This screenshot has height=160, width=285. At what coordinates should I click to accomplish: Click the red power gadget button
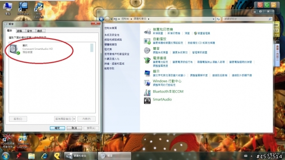point(260,5)
